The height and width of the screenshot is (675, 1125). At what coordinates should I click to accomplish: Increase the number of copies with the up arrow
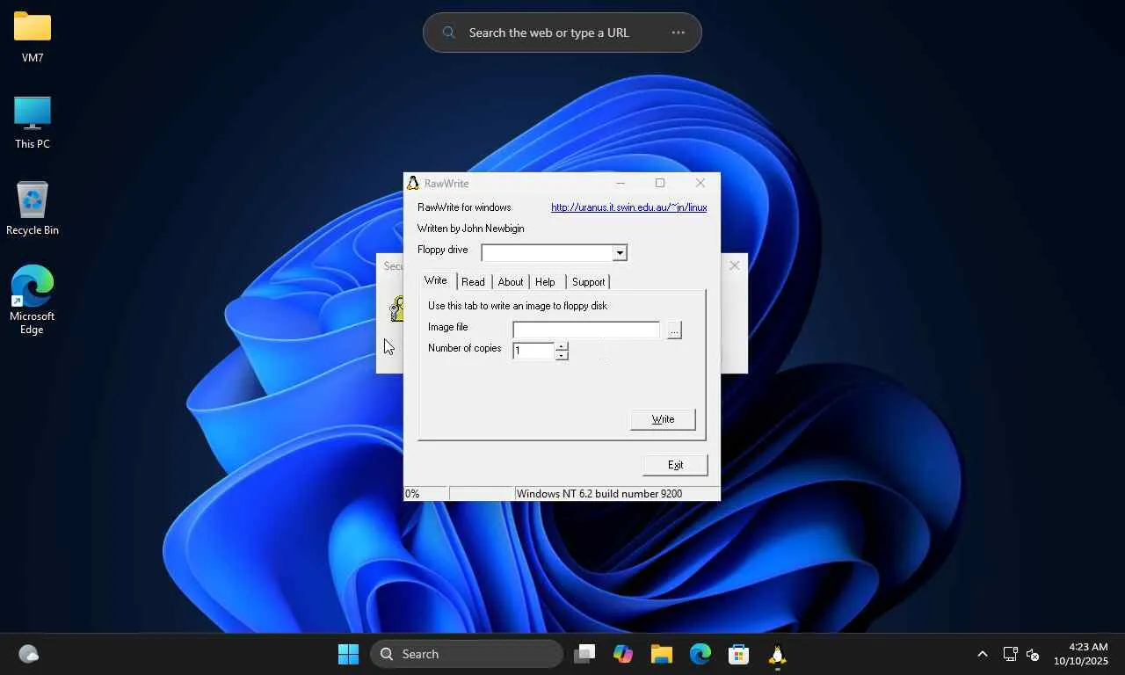coord(562,346)
